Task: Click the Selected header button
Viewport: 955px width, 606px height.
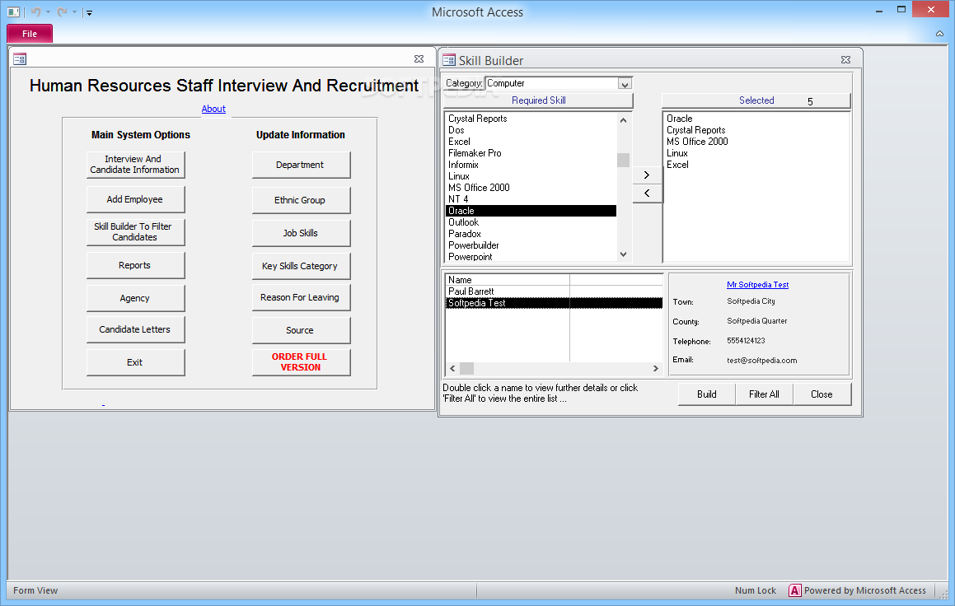Action: tap(756, 100)
